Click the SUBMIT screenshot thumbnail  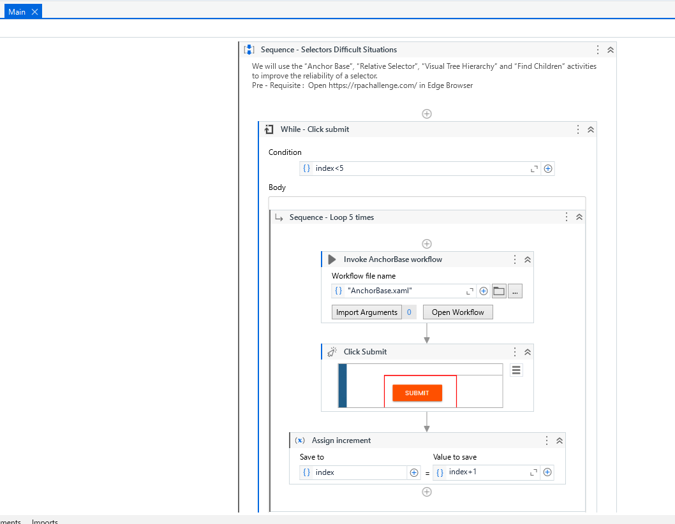pos(419,392)
